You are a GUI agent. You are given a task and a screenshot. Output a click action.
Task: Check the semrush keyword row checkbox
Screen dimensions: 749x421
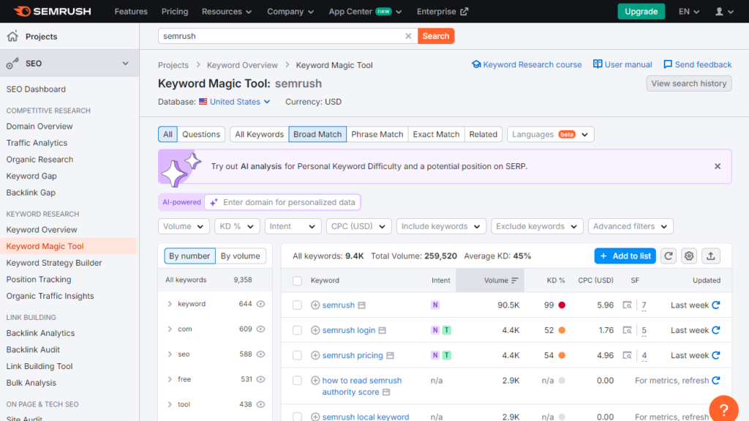pos(297,305)
